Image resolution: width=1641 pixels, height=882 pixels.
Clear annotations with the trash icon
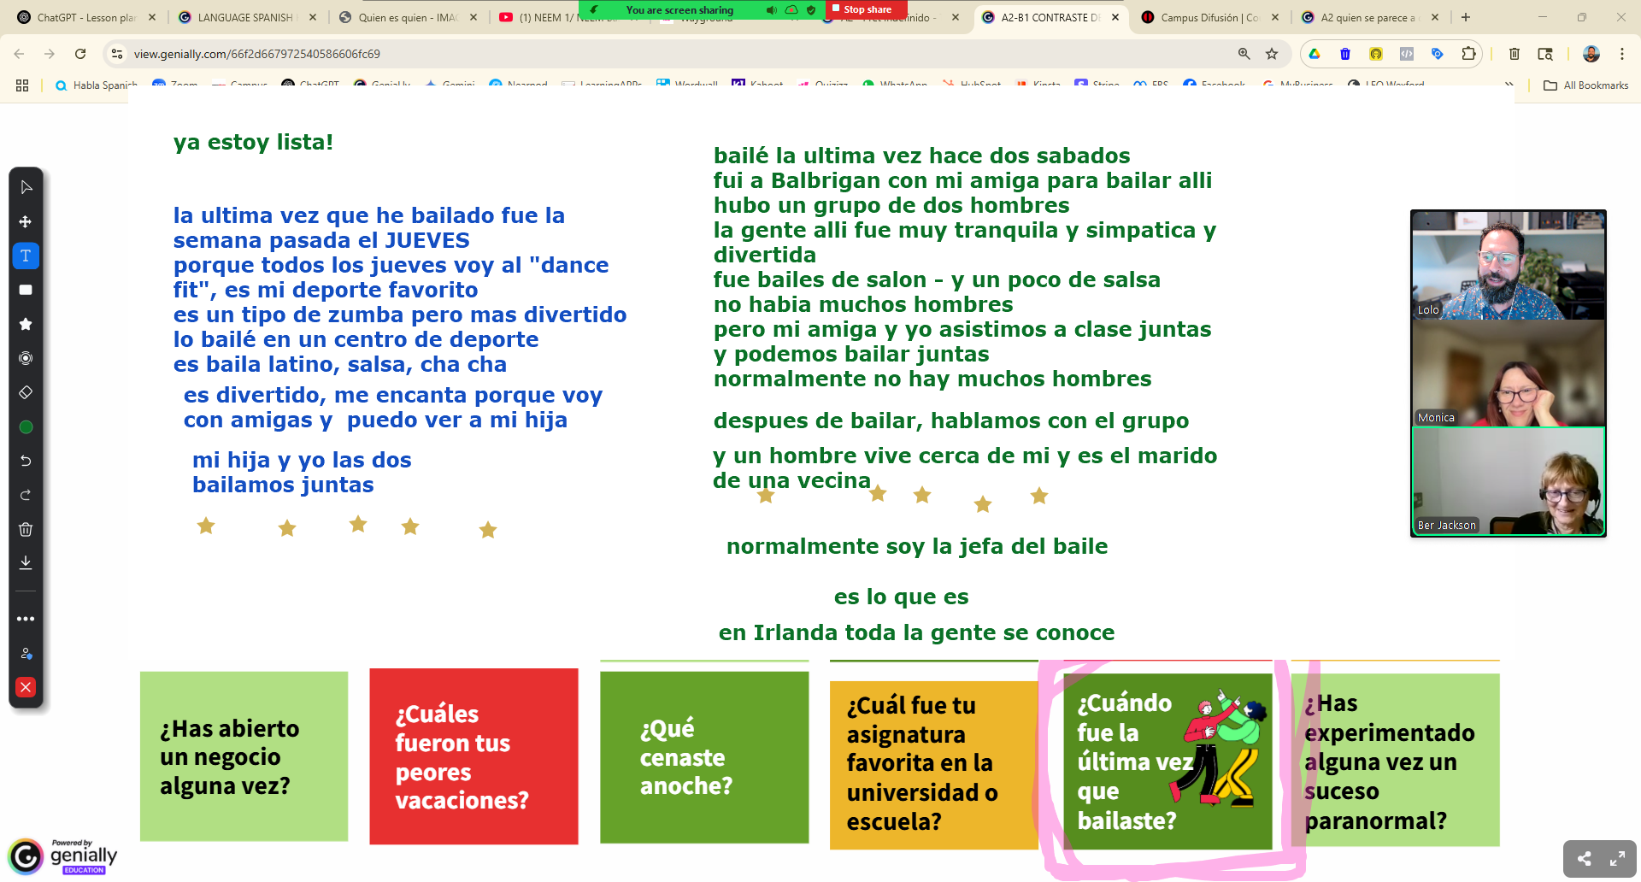tap(26, 529)
